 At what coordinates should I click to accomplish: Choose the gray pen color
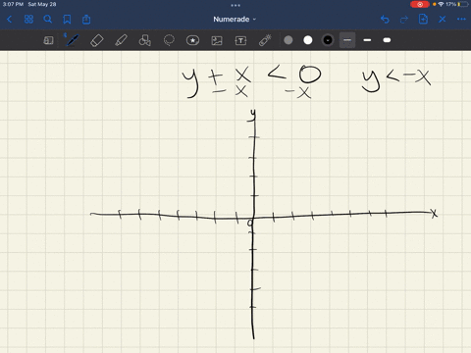[x=288, y=40]
